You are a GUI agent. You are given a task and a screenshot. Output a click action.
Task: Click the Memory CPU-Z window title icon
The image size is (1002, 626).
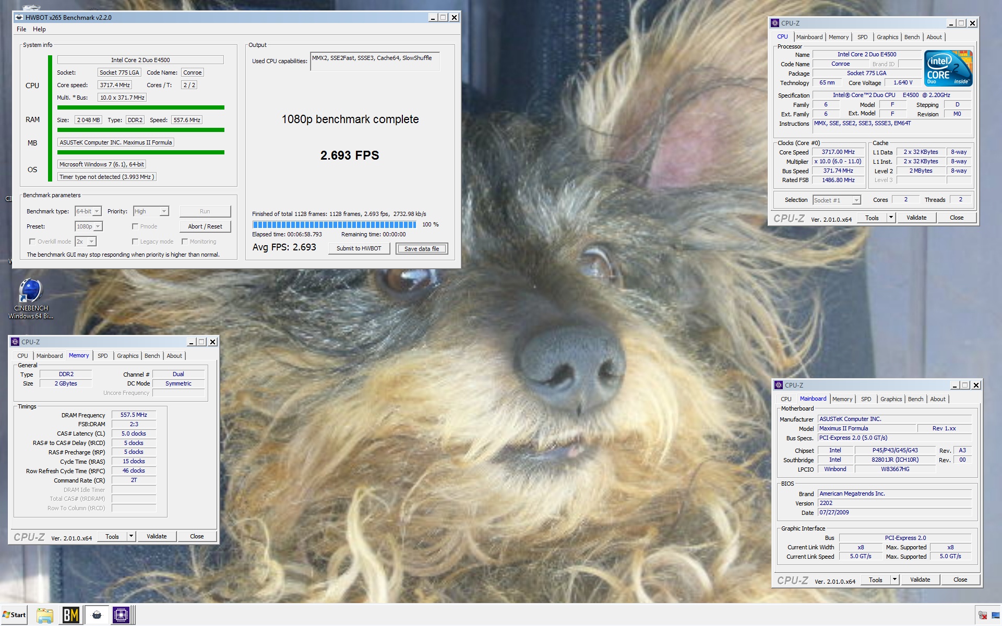pyautogui.click(x=16, y=342)
